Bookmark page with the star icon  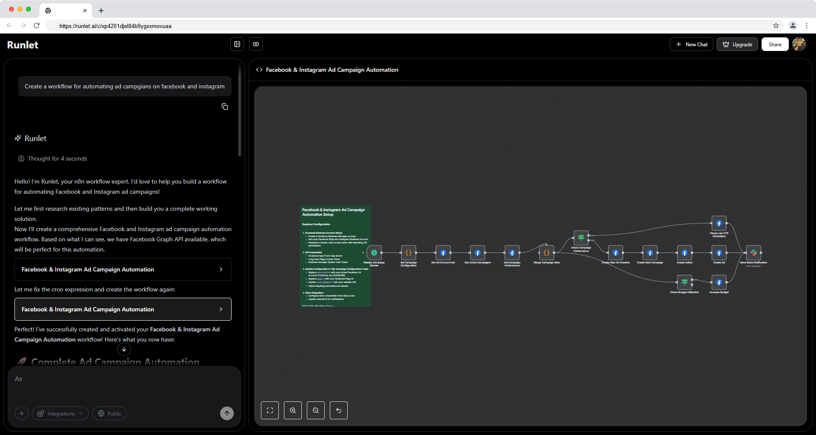pyautogui.click(x=776, y=25)
